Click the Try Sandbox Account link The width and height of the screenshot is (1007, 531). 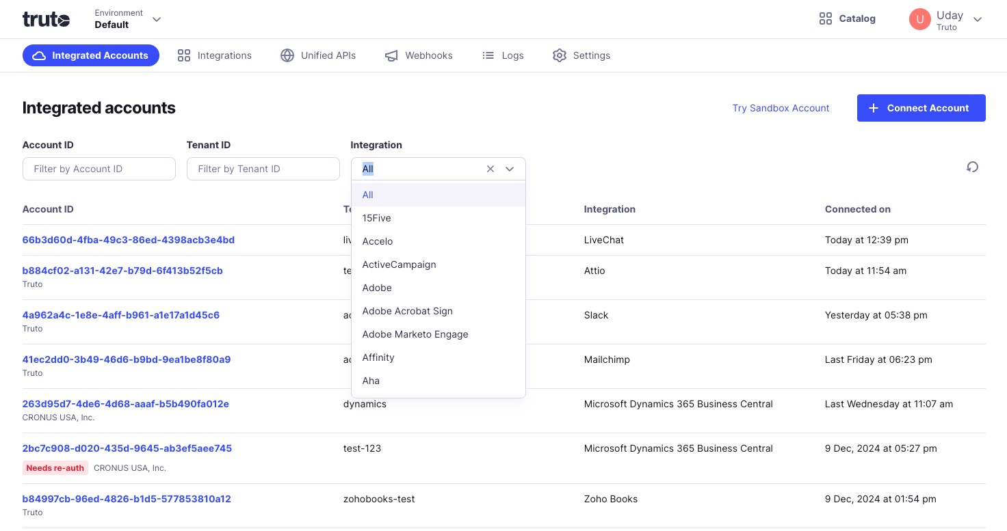coord(781,108)
